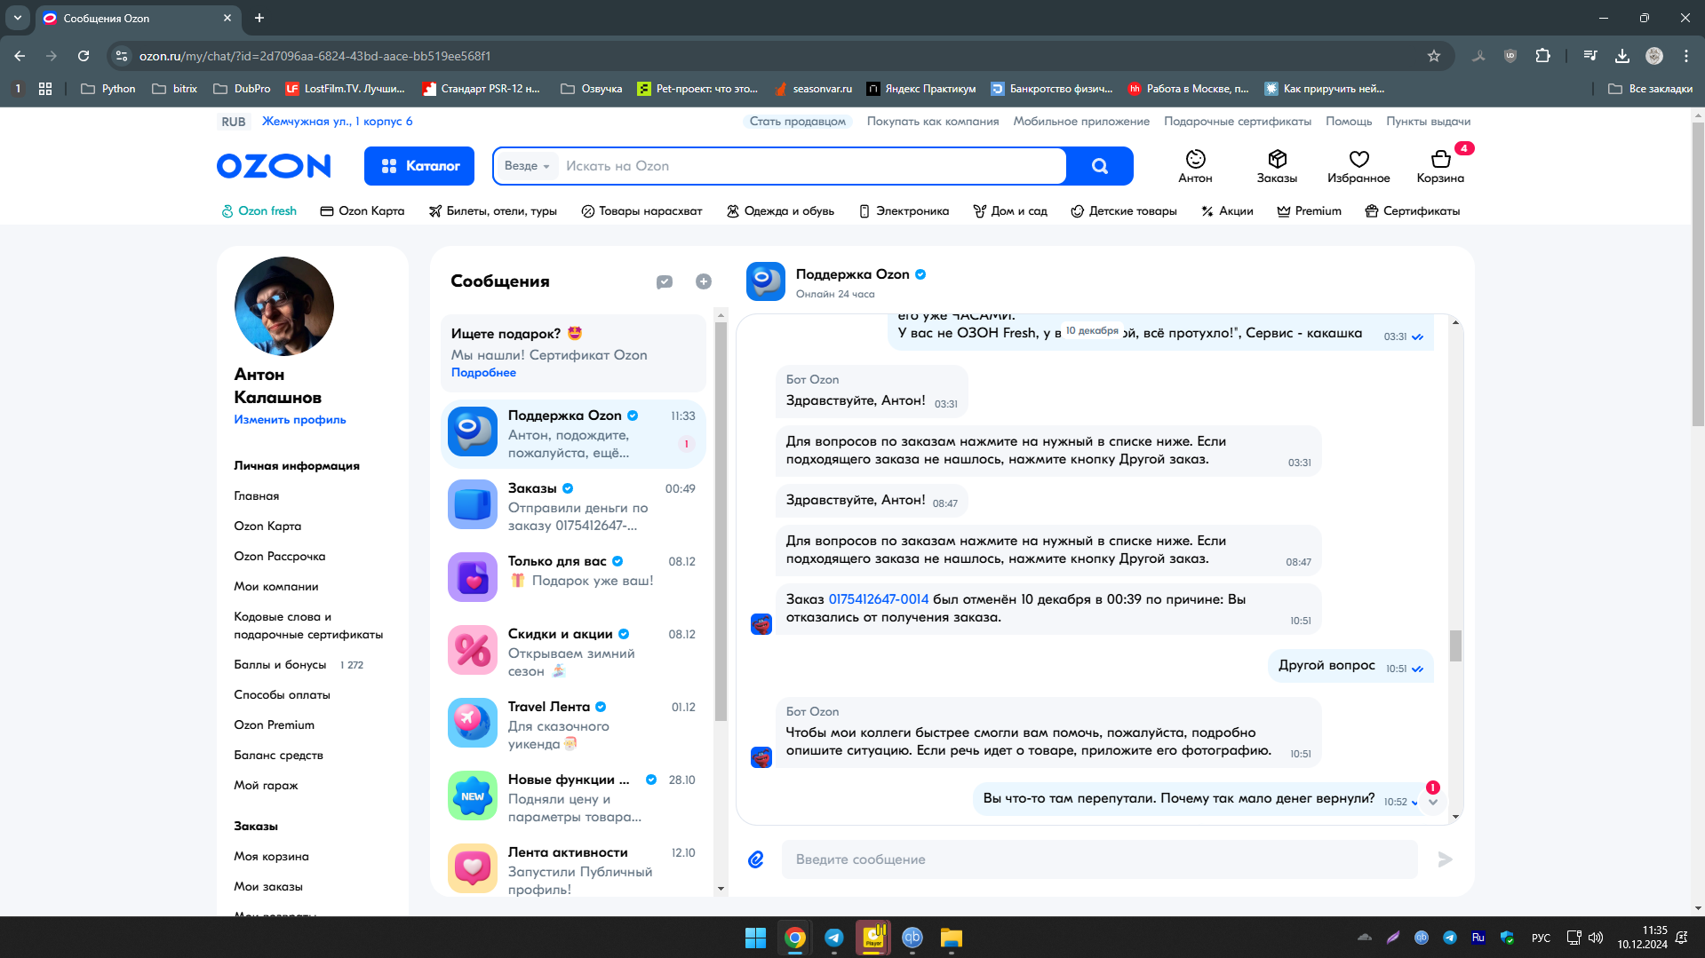
Task: Click Подробнее in gift banner
Action: (x=483, y=373)
